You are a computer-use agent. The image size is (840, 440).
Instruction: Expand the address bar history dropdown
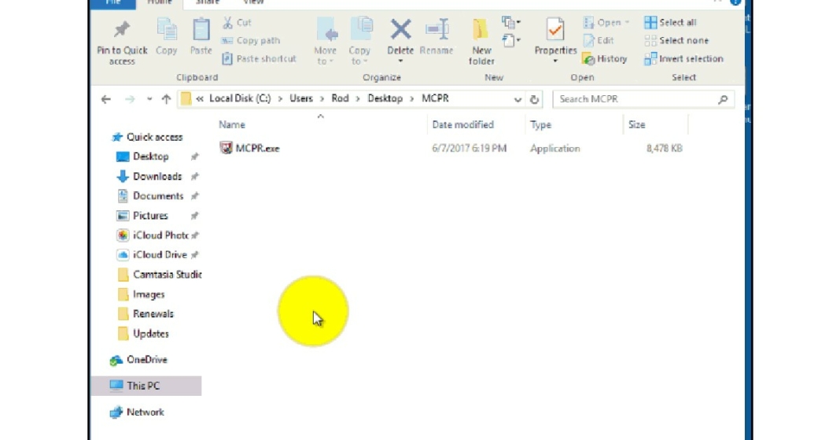point(518,100)
